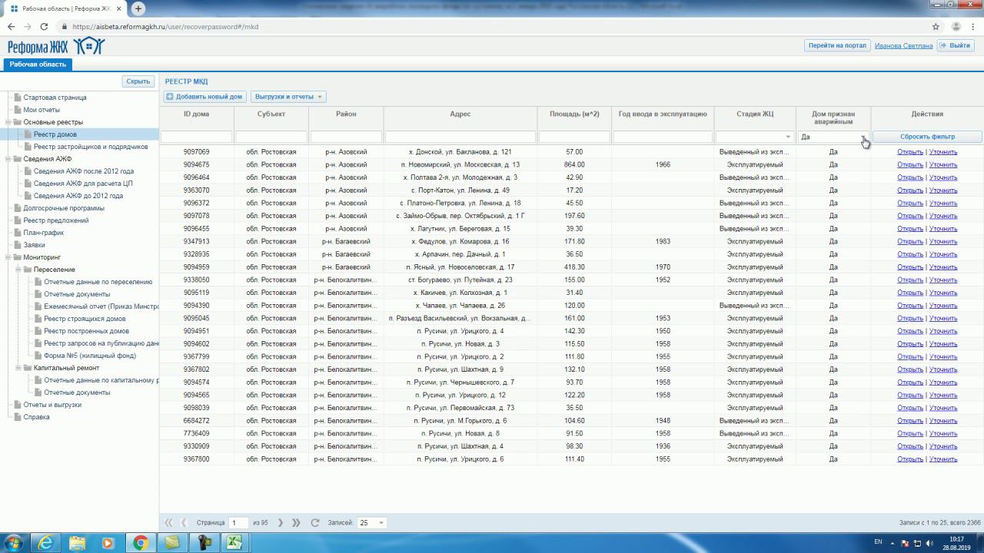Image resolution: width=984 pixels, height=553 pixels.
Task: Open Справка in tree
Action: coord(36,417)
